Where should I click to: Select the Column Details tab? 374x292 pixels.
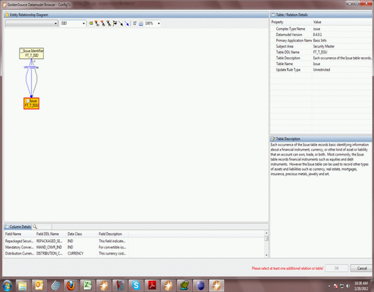pyautogui.click(x=18, y=227)
